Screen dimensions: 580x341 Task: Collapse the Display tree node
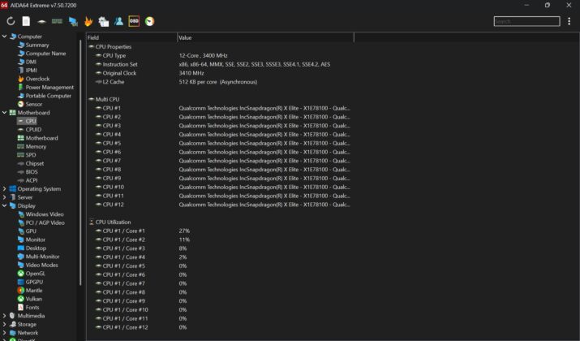coord(4,205)
